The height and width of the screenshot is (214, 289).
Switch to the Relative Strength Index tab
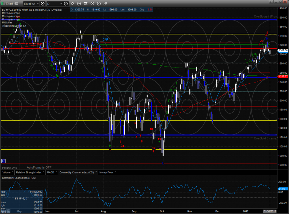[29, 172]
